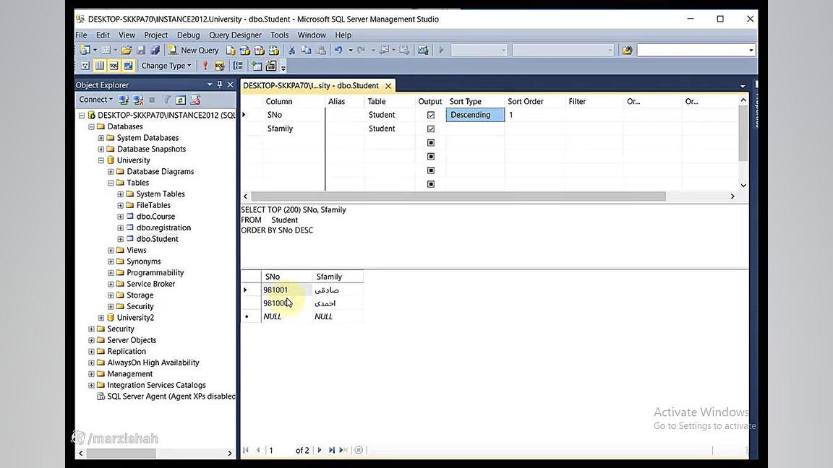The width and height of the screenshot is (833, 468).
Task: Execute SQL with red exclamation icon
Action: click(205, 66)
